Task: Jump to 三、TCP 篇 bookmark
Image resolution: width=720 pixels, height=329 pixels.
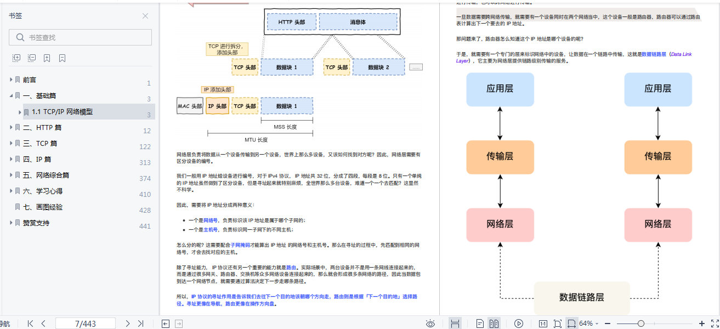Action: [x=40, y=143]
